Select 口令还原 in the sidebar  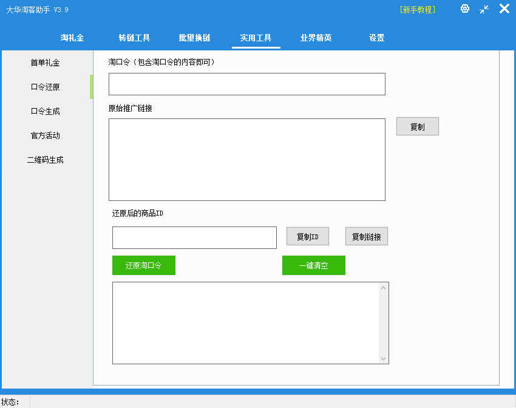(x=46, y=87)
